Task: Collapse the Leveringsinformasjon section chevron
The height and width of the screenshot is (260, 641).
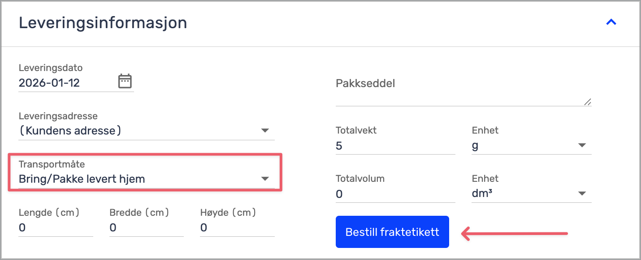Action: (611, 22)
